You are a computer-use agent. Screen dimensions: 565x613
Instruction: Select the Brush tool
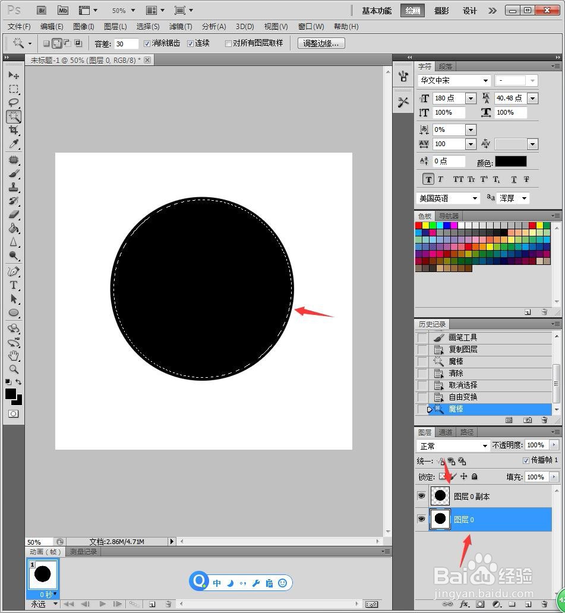pyautogui.click(x=13, y=173)
